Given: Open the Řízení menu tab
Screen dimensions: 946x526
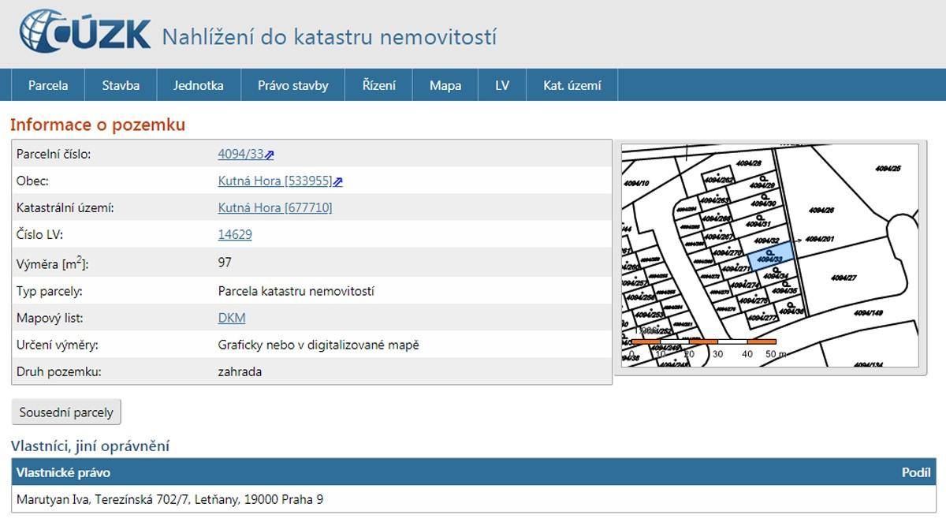Looking at the screenshot, I should [x=378, y=85].
